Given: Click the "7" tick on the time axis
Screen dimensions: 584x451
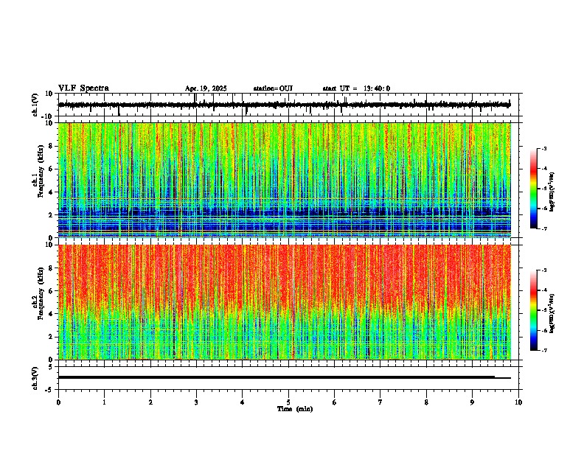Looking at the screenshot, I should point(380,402).
